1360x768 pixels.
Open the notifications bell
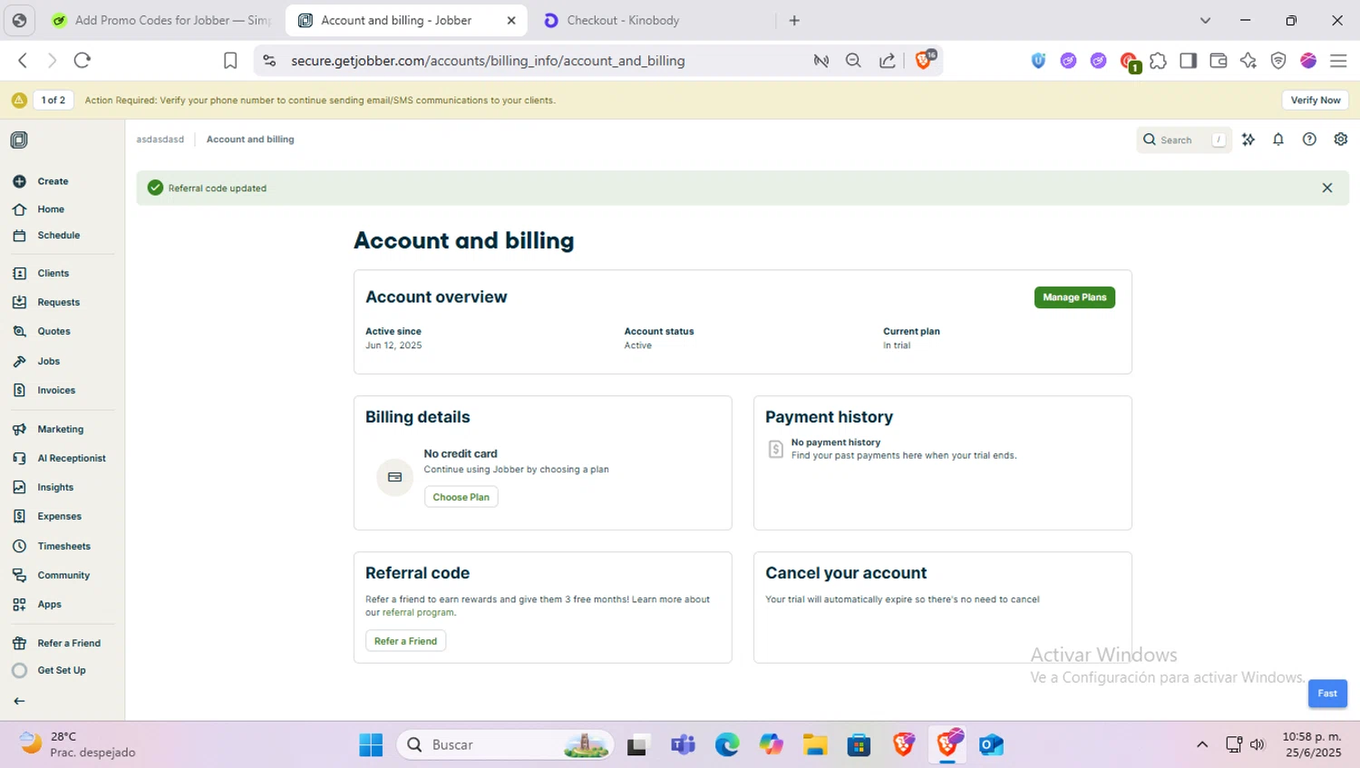pyautogui.click(x=1278, y=140)
